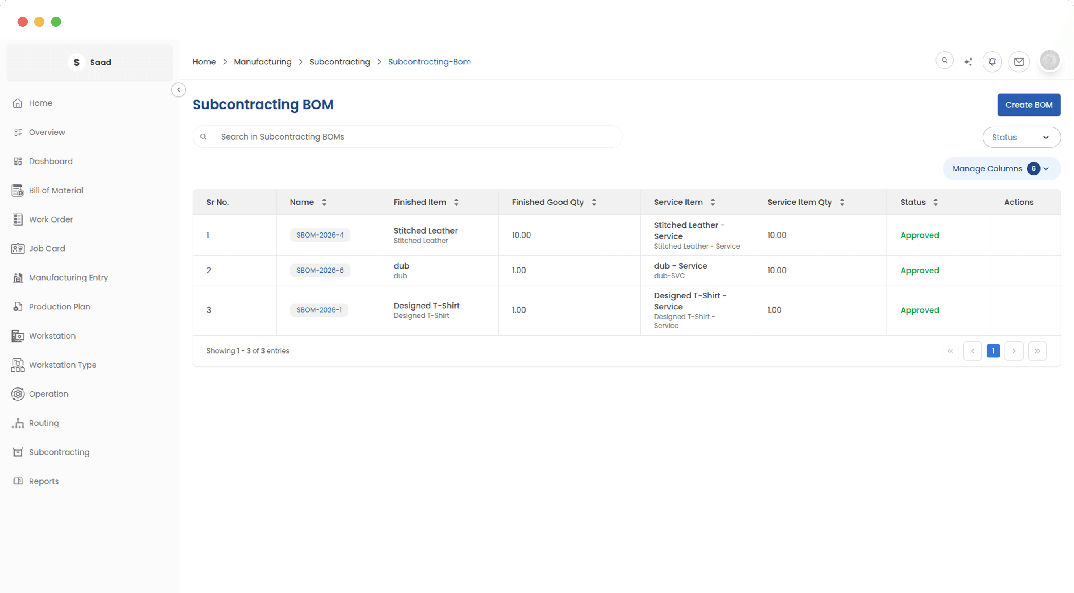Open the SBOM-2026-6 link

(x=320, y=270)
